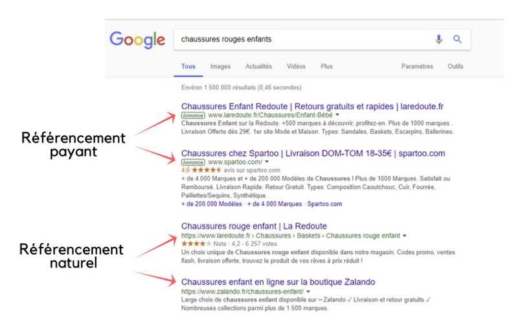The height and width of the screenshot is (333, 518).
Task: Open Chaussures enfant en ligne Zalando result
Action: (x=278, y=282)
